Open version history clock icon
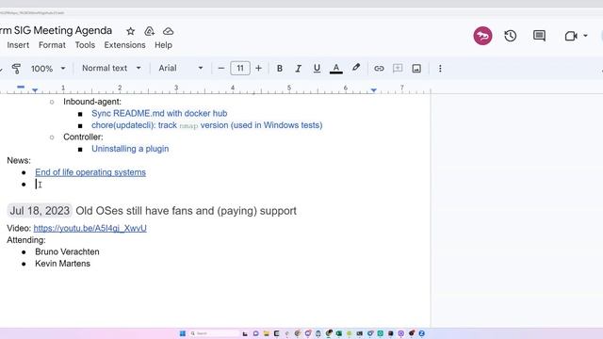Image resolution: width=603 pixels, height=339 pixels. coord(511,36)
